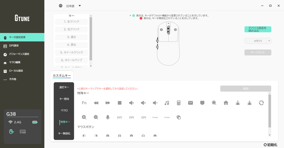Select the zoom in magnifier plus icon
Image resolution: width=284 pixels, height=148 pixels.
(84, 117)
